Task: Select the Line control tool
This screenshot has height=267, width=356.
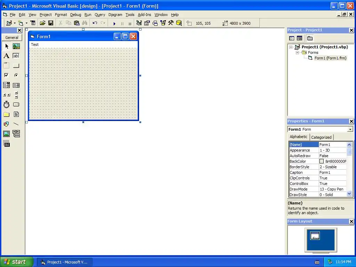Action: [x=16, y=124]
